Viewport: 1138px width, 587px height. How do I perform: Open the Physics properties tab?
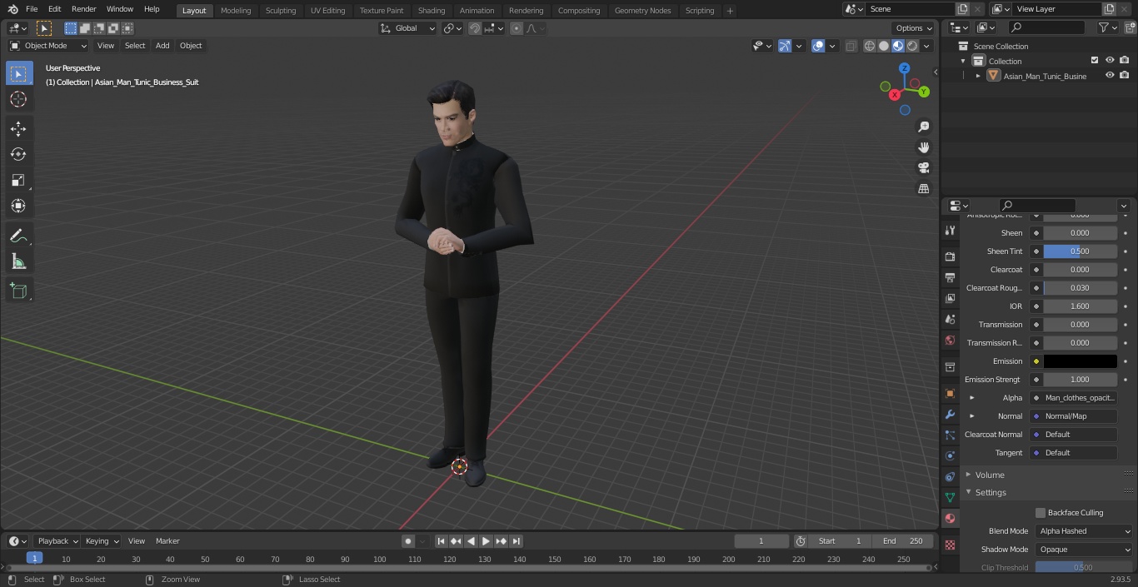tap(950, 455)
